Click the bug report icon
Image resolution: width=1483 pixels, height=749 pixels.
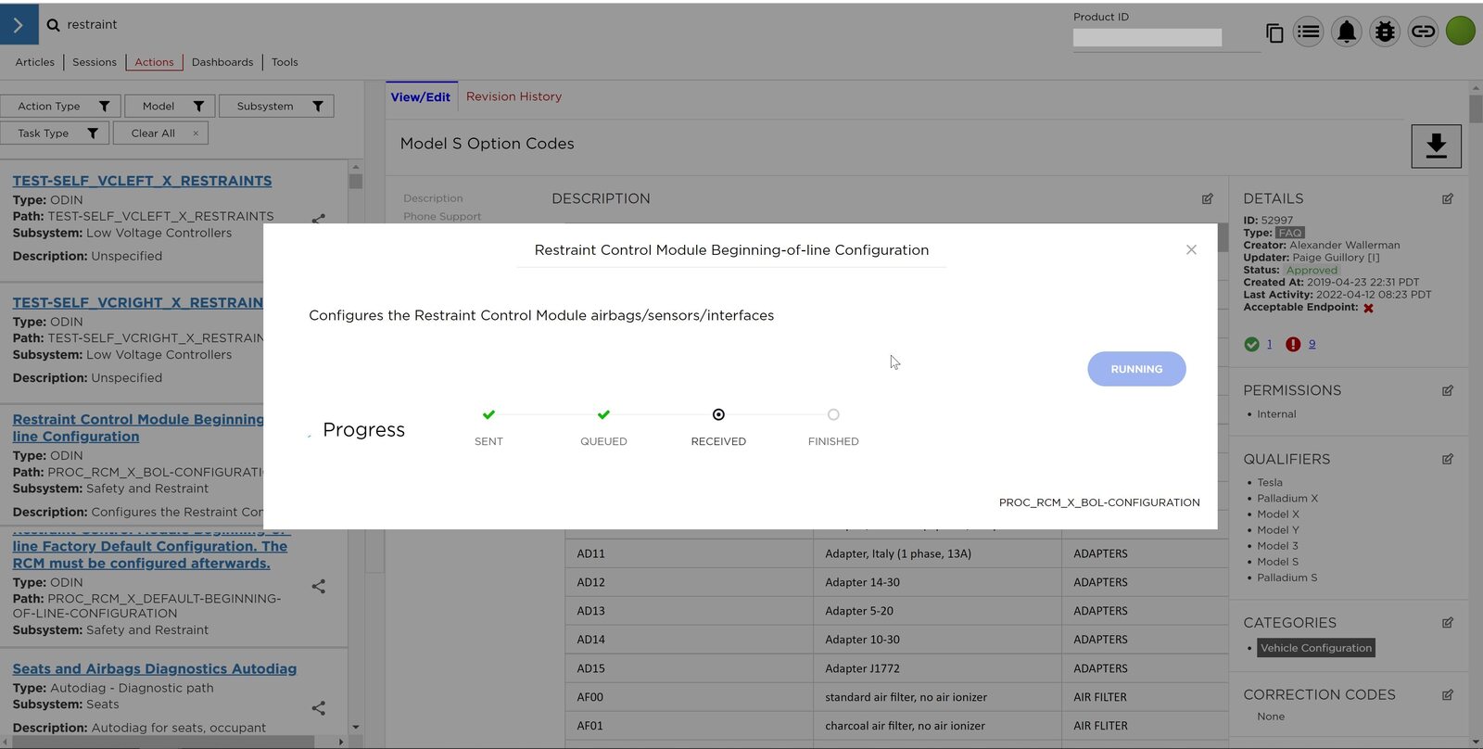[x=1384, y=32]
